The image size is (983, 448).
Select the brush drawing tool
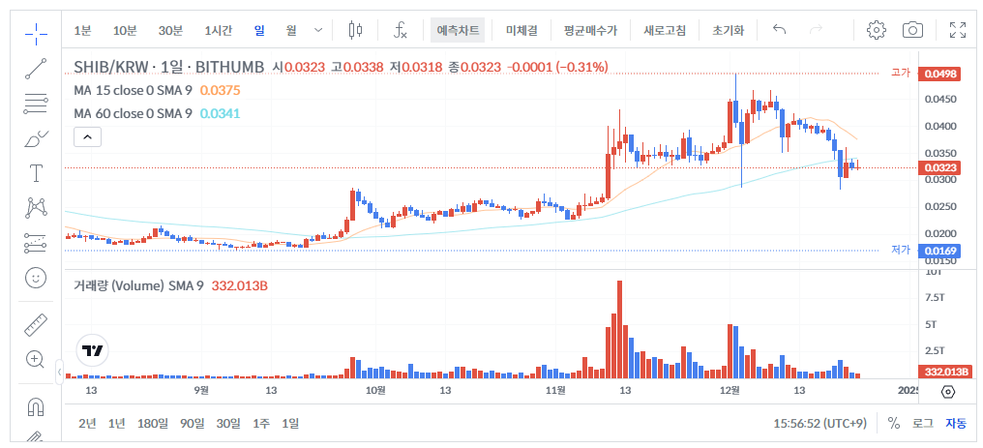pyautogui.click(x=36, y=138)
